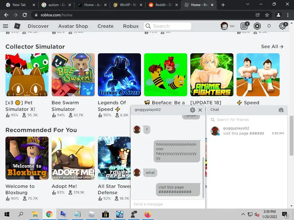
Task: Open the Roblox hamburger navigation menu
Action: [x=5, y=26]
